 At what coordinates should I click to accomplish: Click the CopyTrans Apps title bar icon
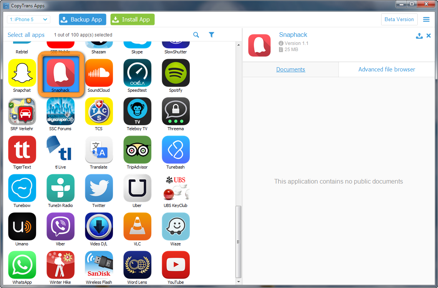click(x=6, y=6)
